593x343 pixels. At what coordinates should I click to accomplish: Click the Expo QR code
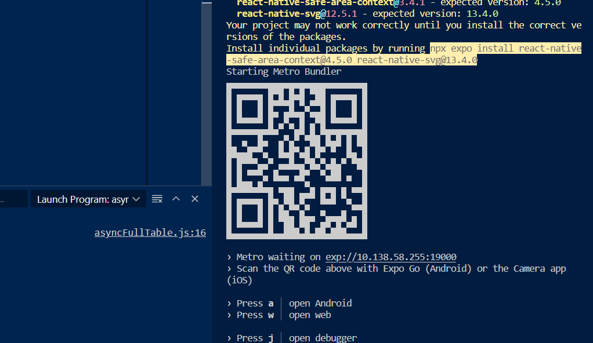click(296, 161)
